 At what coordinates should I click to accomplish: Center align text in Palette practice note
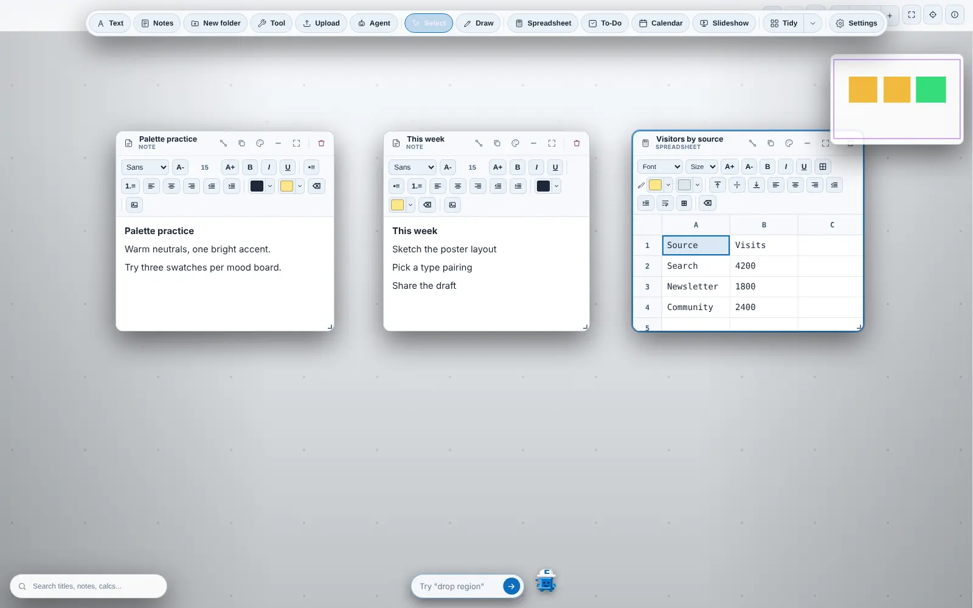coord(171,186)
